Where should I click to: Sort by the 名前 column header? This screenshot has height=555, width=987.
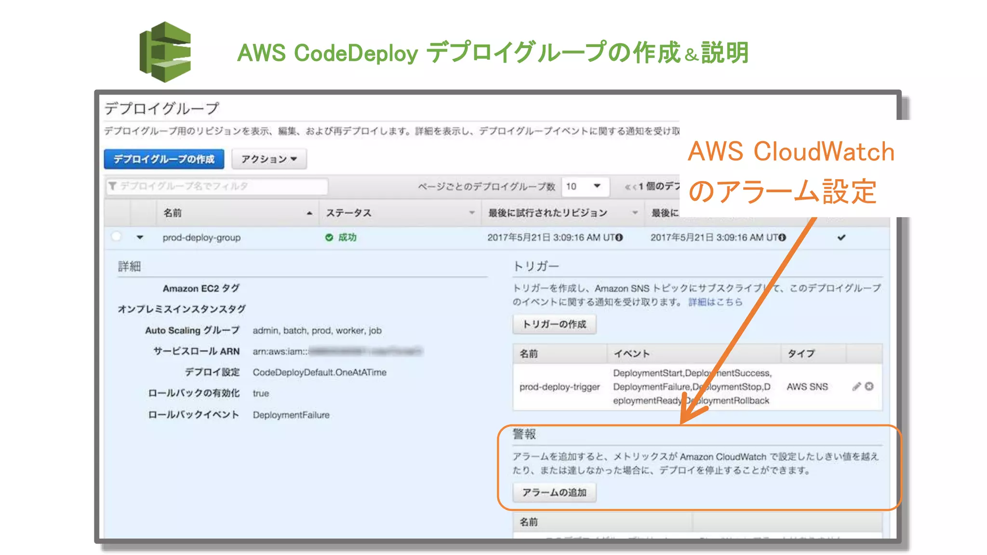(238, 213)
